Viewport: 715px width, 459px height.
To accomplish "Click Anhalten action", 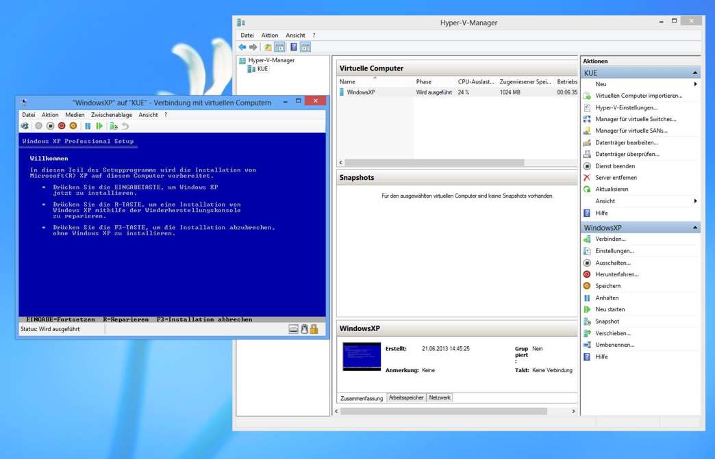I will (607, 298).
